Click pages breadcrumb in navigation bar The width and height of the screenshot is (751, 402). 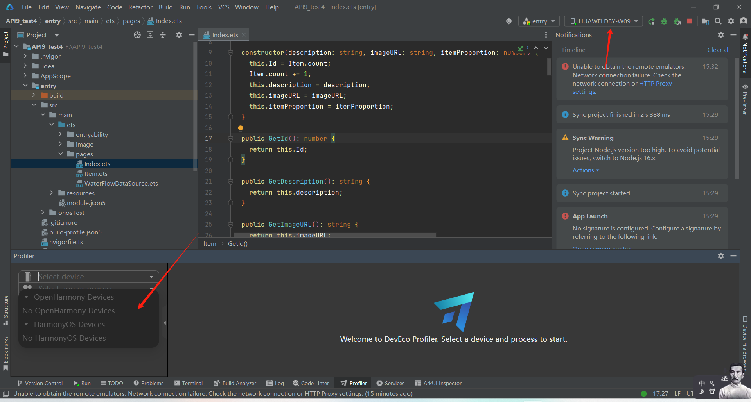coord(131,21)
